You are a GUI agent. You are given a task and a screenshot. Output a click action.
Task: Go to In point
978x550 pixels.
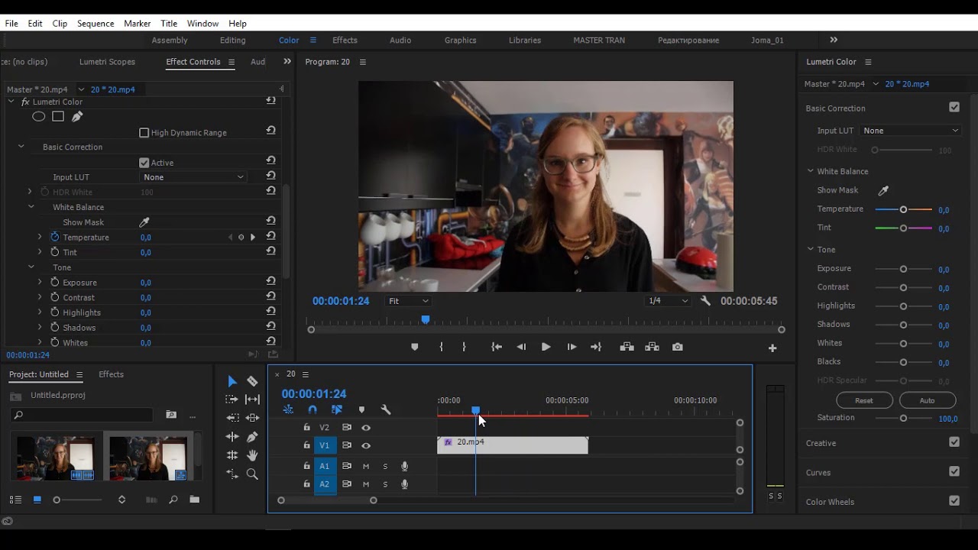coord(497,347)
